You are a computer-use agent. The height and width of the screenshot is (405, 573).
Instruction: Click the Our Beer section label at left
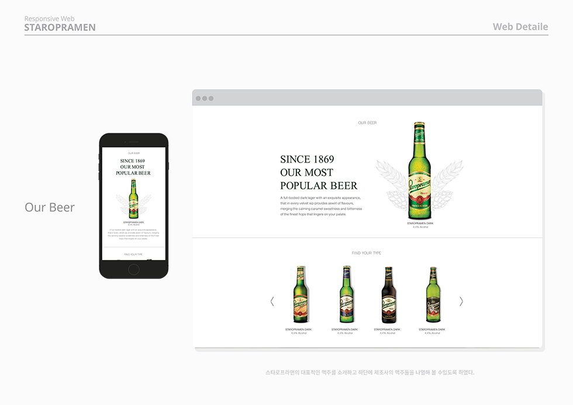click(50, 207)
